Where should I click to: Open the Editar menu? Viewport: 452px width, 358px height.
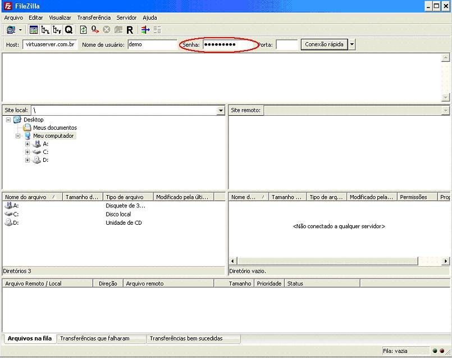click(x=36, y=17)
